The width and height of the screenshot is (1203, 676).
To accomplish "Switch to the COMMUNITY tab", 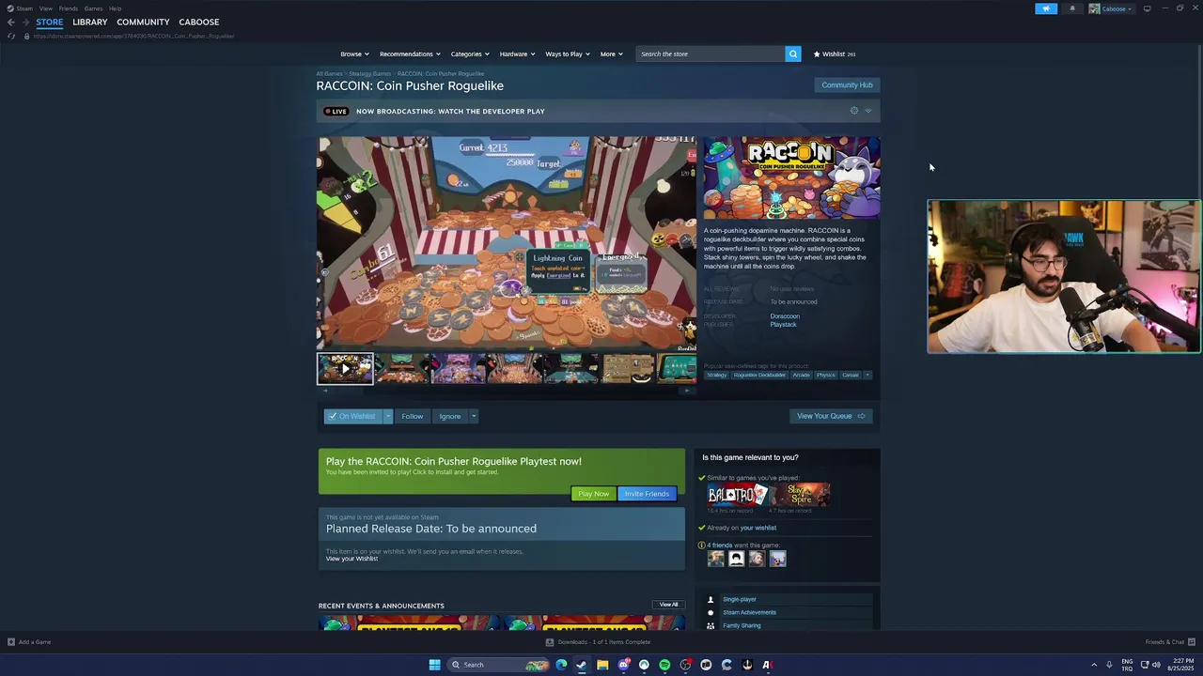I will click(x=143, y=22).
